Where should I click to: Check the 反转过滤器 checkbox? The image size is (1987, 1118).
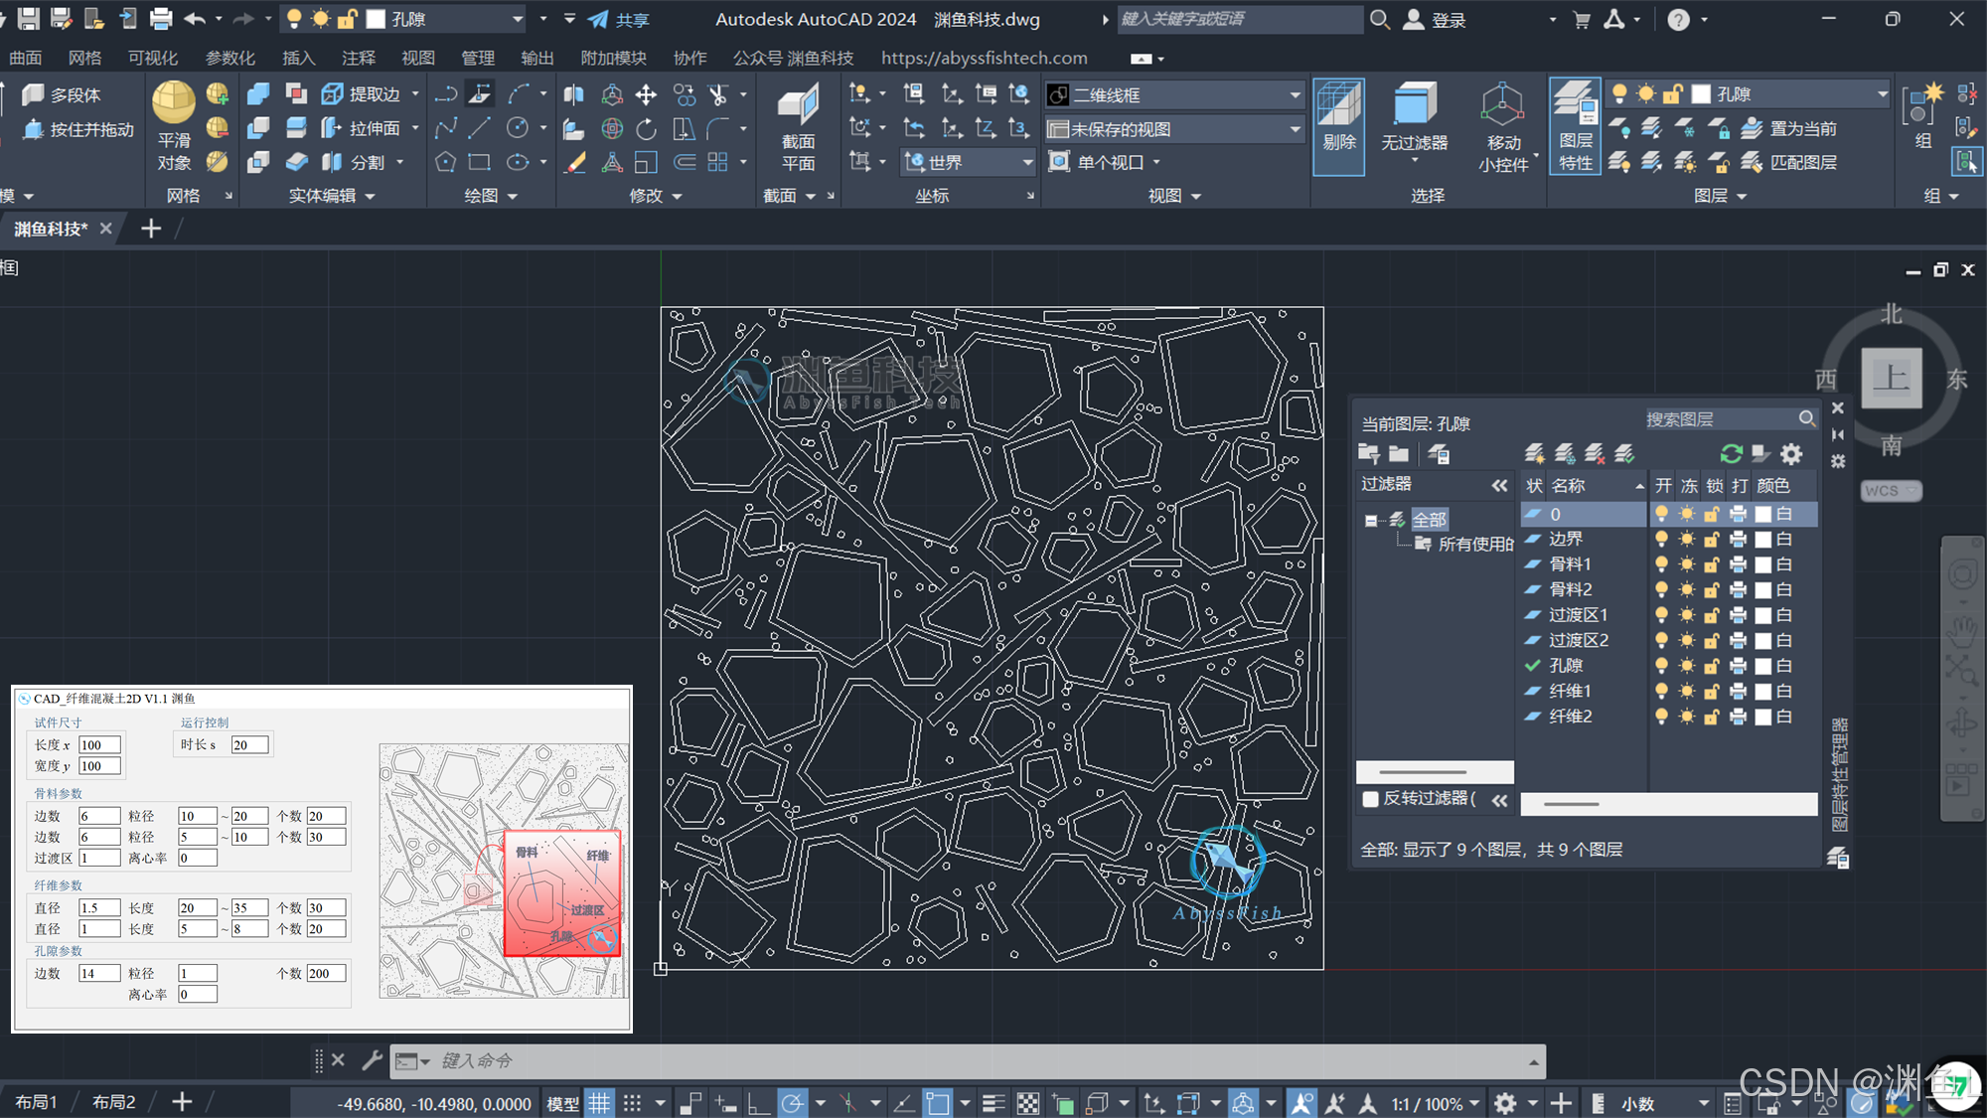[x=1371, y=799]
